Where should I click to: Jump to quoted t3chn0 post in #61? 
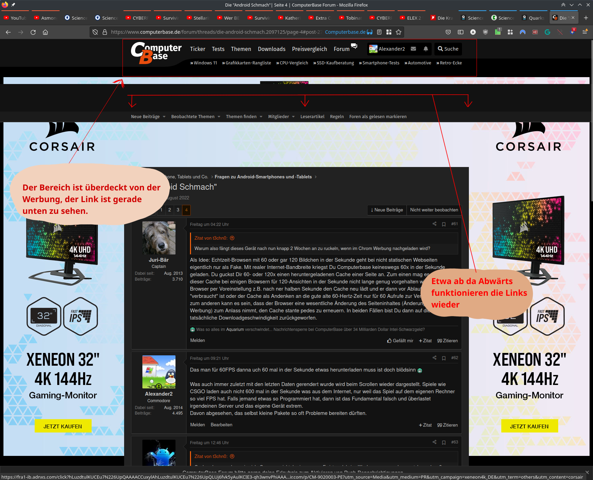pos(232,238)
